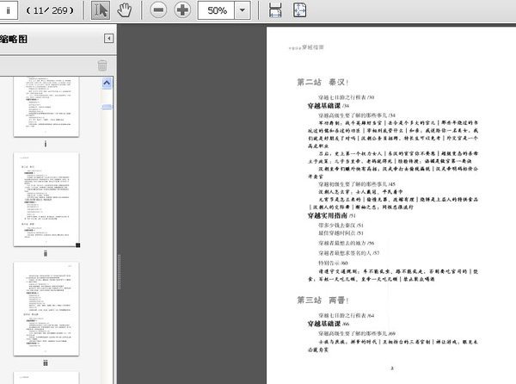Open the zoom percentage dropdown
The width and height of the screenshot is (516, 384).
[243, 10]
